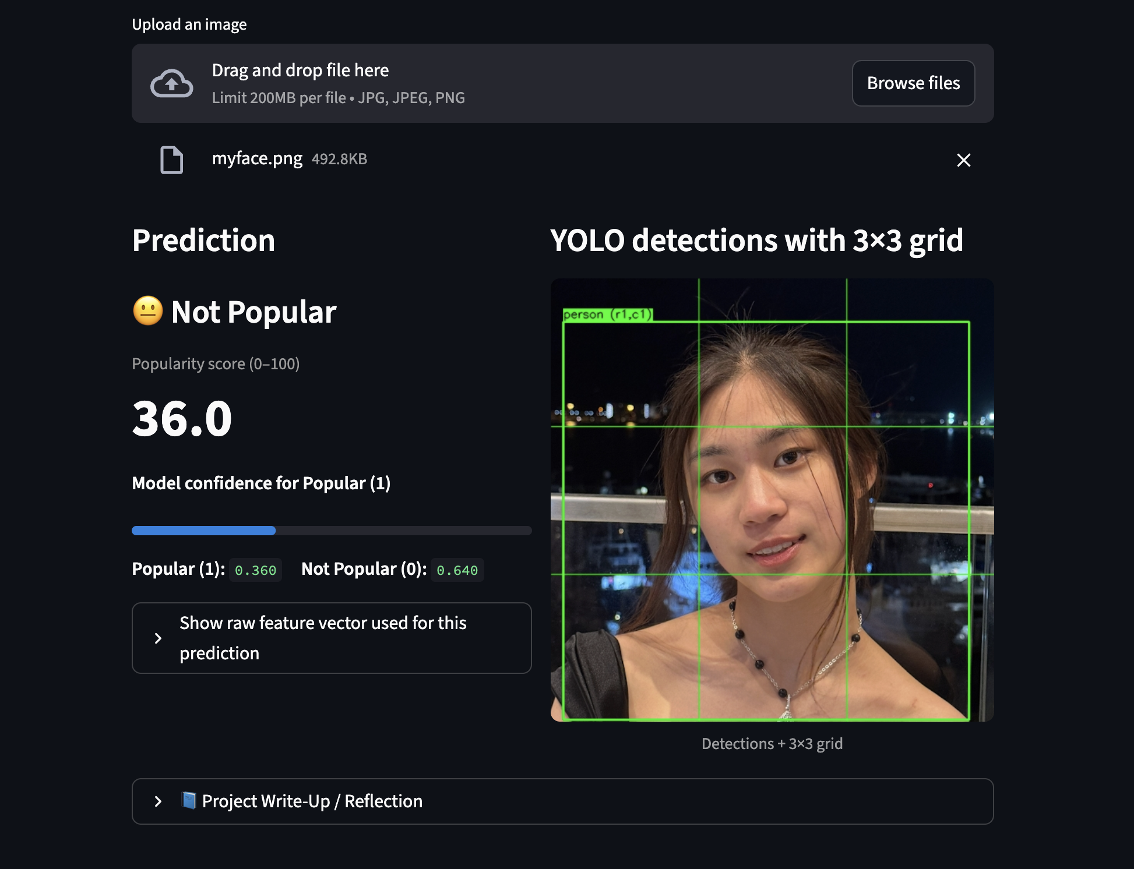Click the document icon beside myface.png

[x=171, y=160]
